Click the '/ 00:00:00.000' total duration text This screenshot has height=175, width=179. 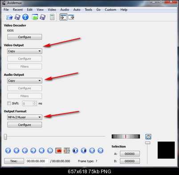[x=60, y=161]
